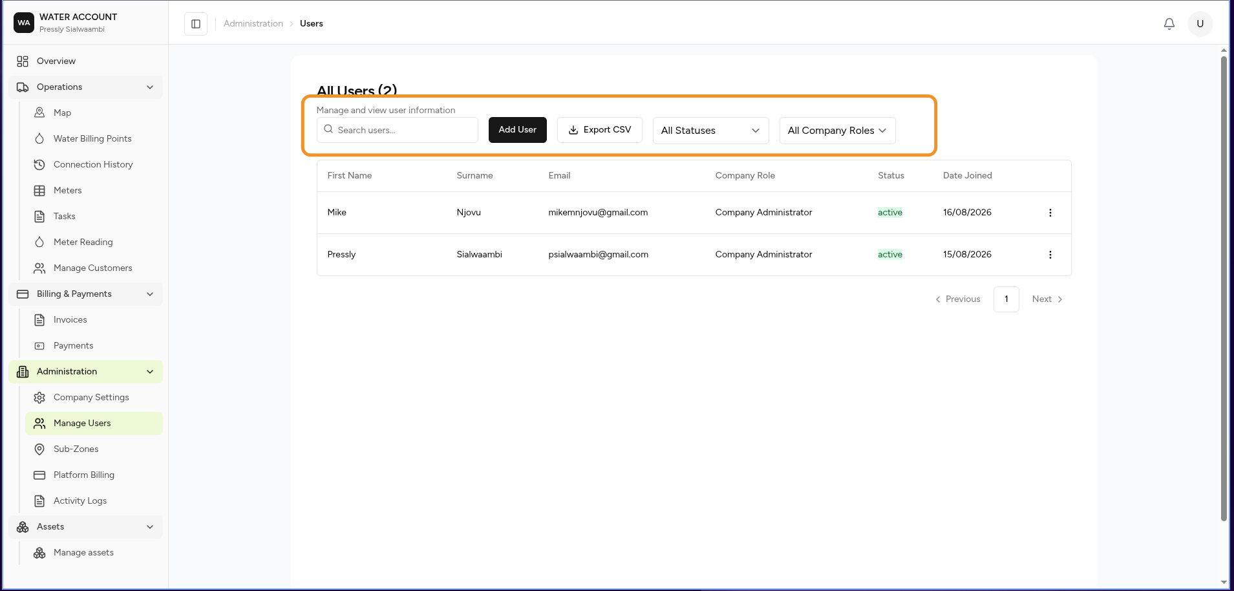The width and height of the screenshot is (1234, 591).
Task: Click email psialwaambi@gmail.com
Action: (x=598, y=254)
